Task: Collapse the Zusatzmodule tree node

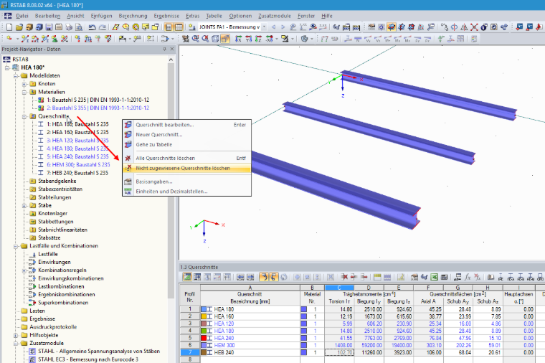Action: (16, 344)
